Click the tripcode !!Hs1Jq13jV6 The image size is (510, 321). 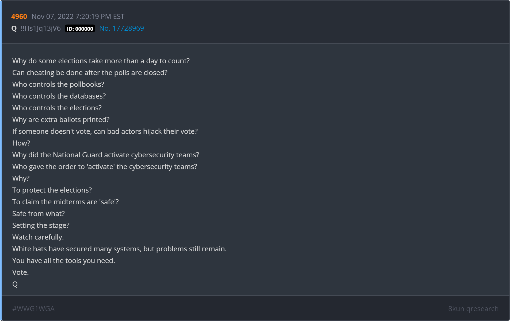(x=41, y=28)
